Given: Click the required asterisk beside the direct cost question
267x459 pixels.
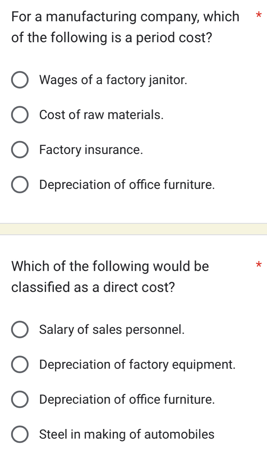Looking at the screenshot, I should coord(259,265).
